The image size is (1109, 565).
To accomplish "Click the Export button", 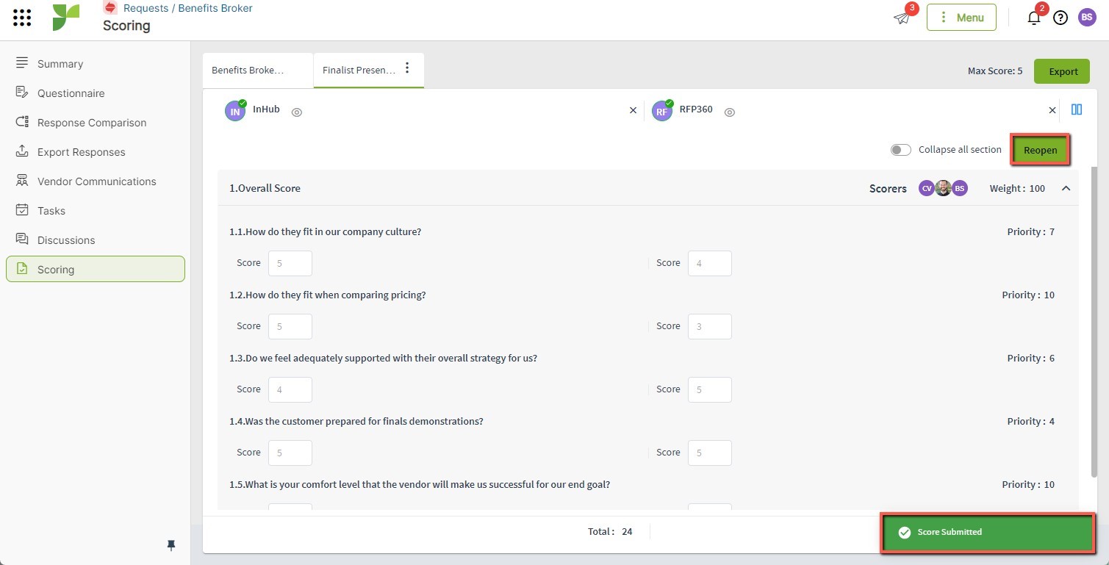I will (1062, 71).
